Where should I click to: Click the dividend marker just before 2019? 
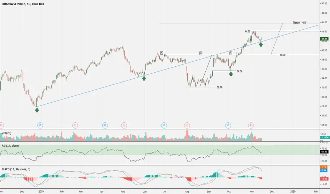pyautogui.click(x=40, y=126)
